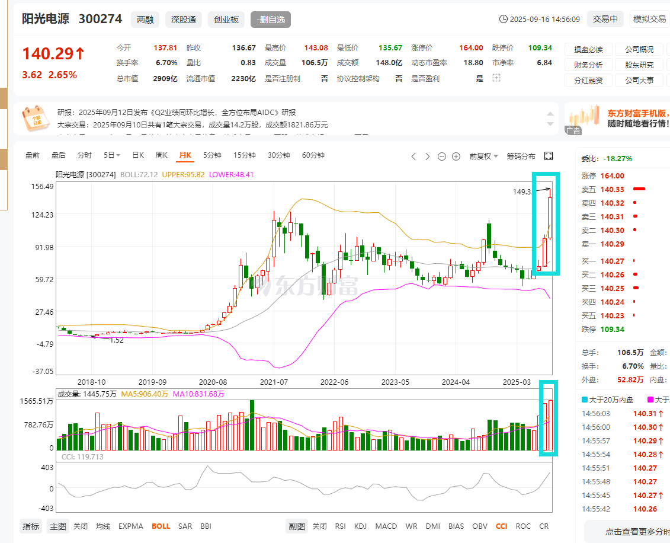Switch to 日K tab
The width and height of the screenshot is (670, 543).
pos(138,155)
